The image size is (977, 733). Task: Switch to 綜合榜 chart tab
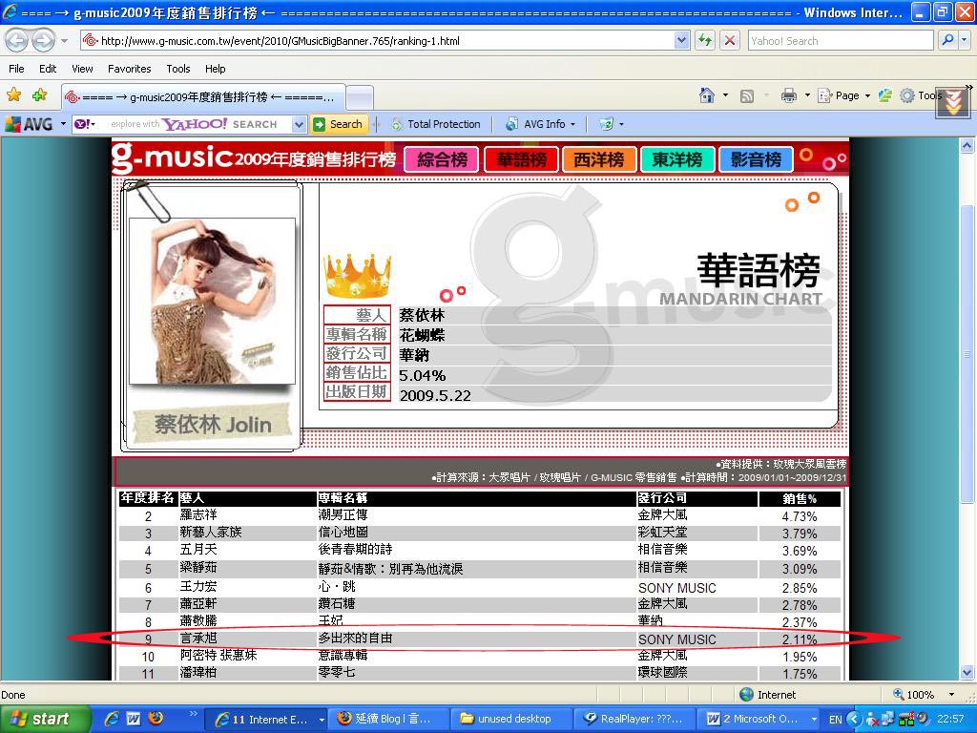[x=442, y=159]
